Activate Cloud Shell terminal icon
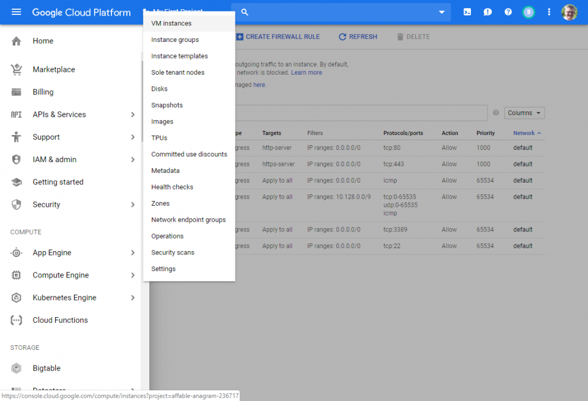Viewport: 588px width, 401px height. point(467,12)
